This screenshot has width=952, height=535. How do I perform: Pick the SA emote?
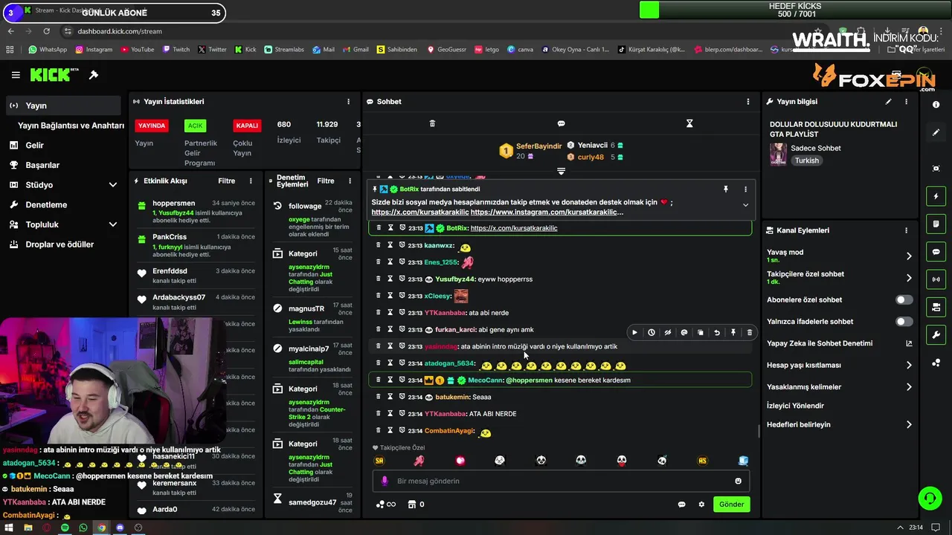point(379,461)
